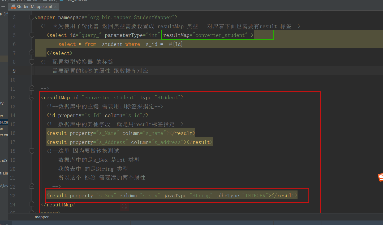The height and width of the screenshot is (225, 383).
Task: Click the result line with property s_Name
Action: coord(121,133)
